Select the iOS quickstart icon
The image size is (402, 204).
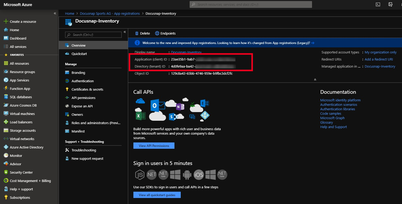click(199, 175)
